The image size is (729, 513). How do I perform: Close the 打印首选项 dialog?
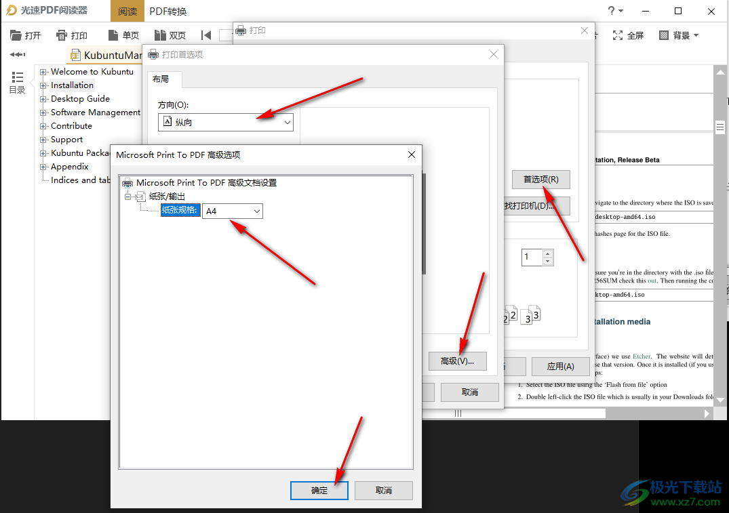(494, 54)
